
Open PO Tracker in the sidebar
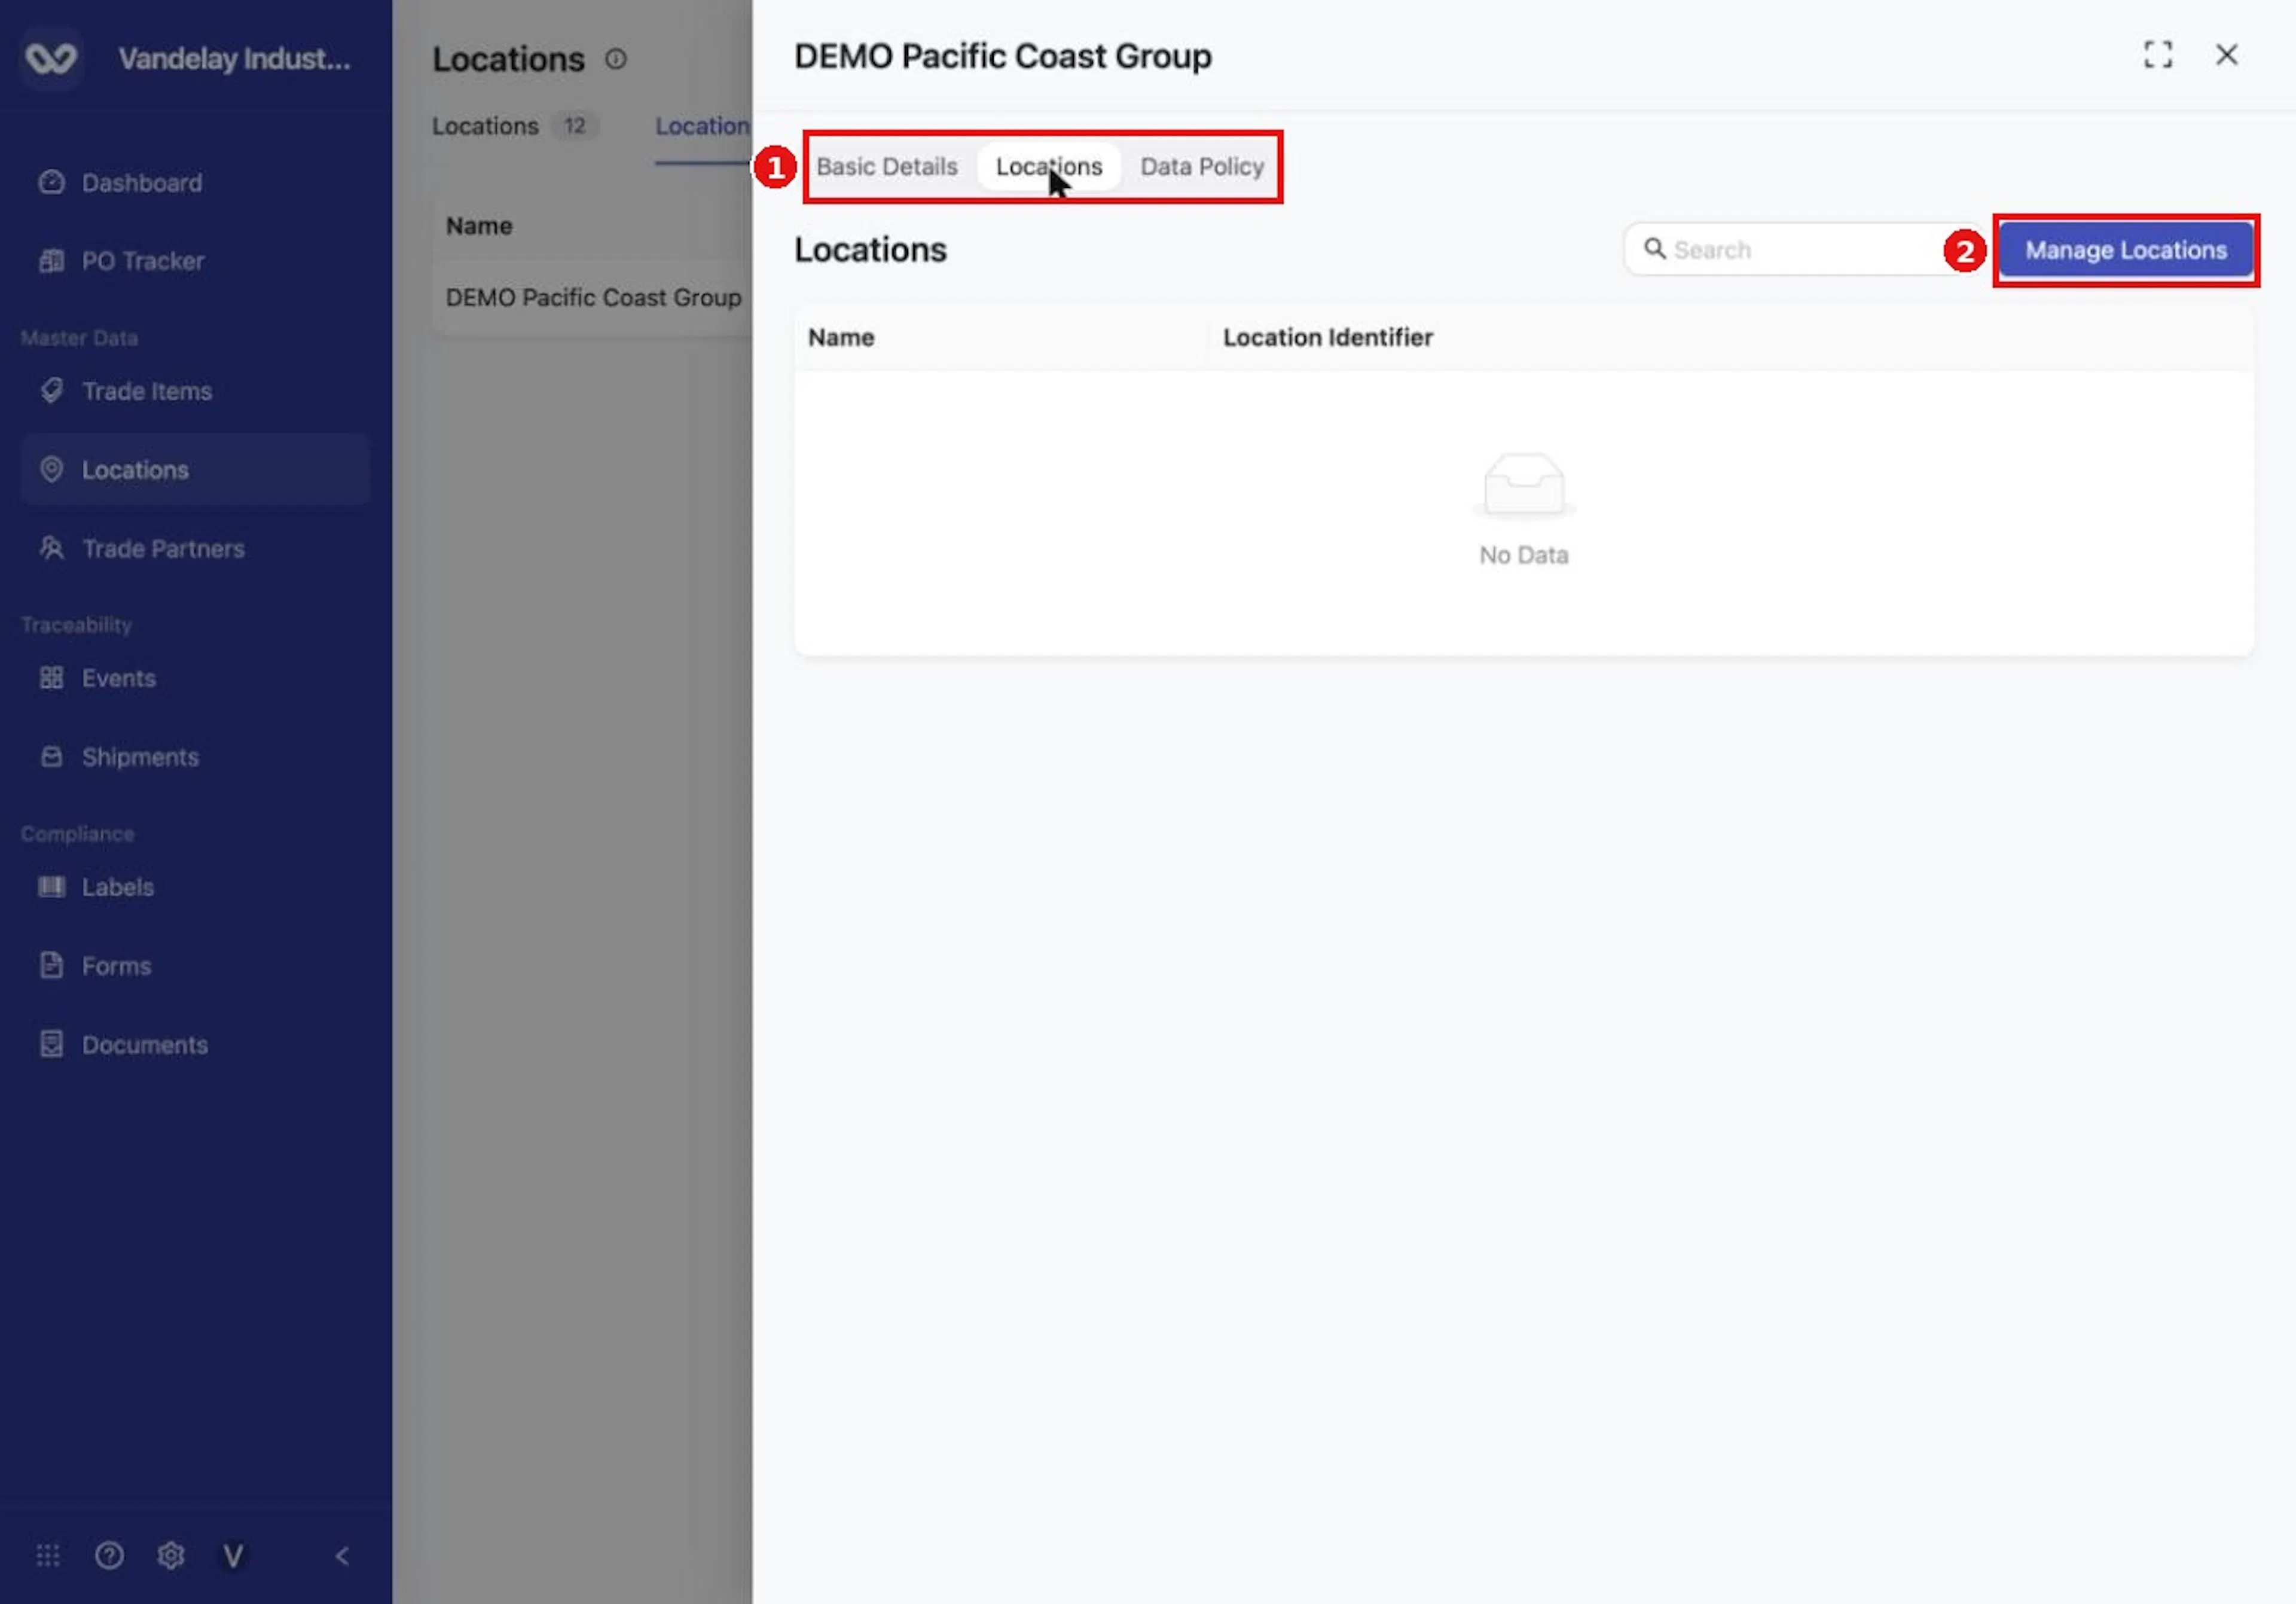pos(195,261)
